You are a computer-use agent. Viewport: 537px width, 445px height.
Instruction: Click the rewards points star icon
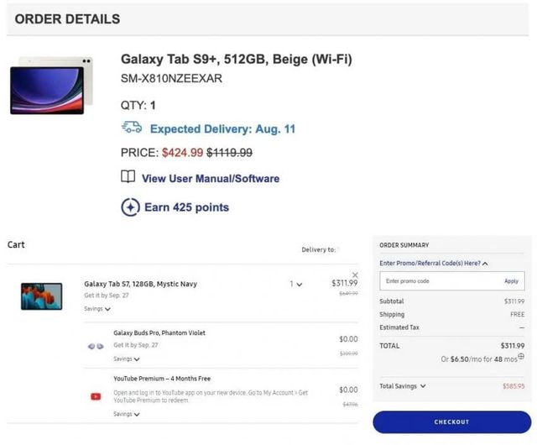(x=130, y=207)
